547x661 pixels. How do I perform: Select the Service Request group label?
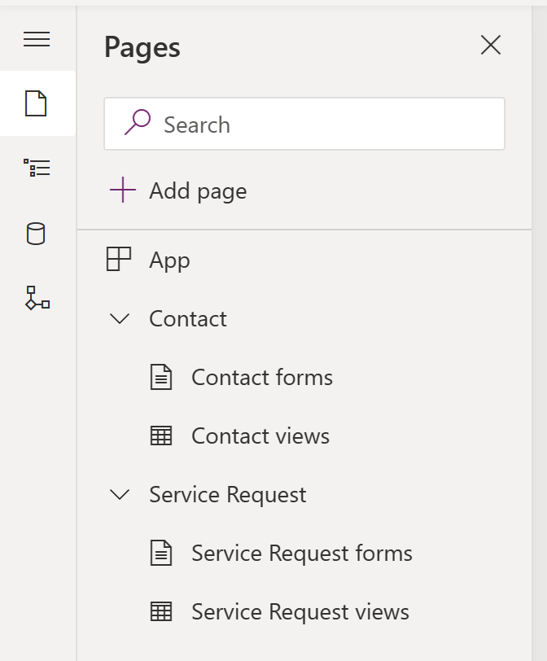coord(228,494)
